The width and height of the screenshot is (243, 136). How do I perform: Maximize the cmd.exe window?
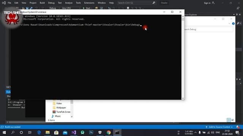click(172, 12)
